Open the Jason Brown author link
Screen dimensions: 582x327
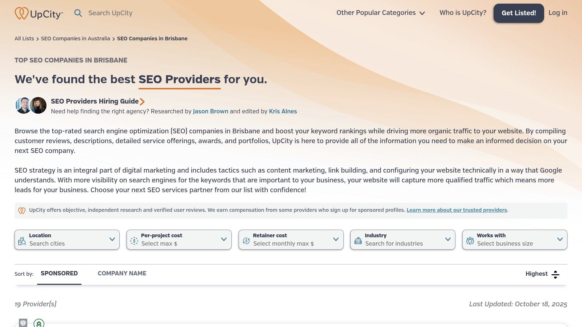[x=210, y=112]
